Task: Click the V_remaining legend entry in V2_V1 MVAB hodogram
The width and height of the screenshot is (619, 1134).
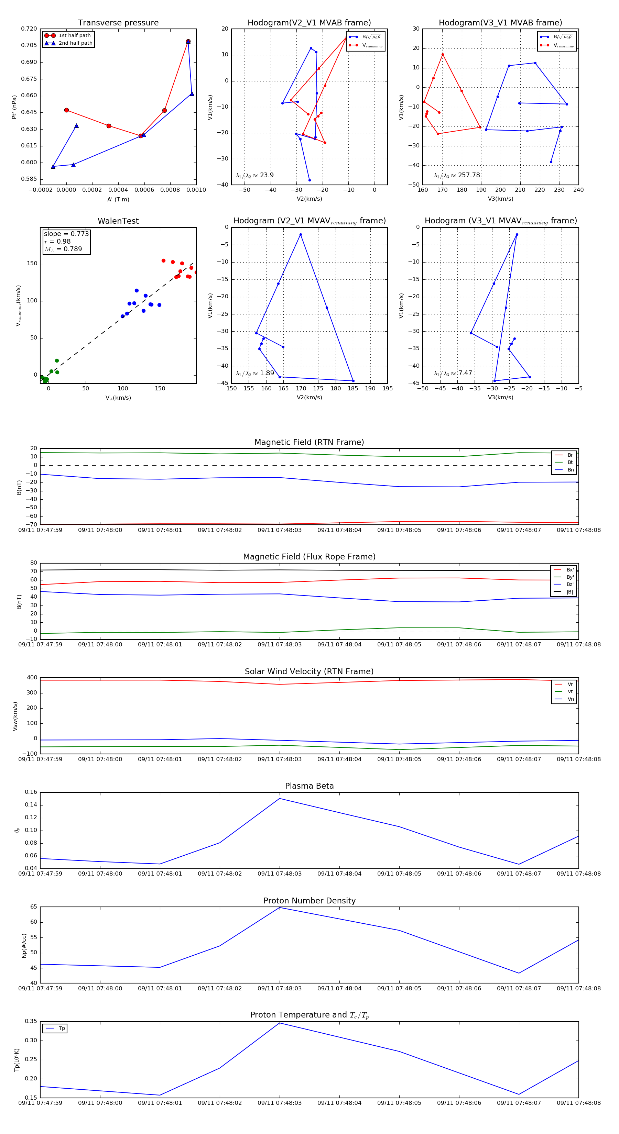Action: [366, 45]
